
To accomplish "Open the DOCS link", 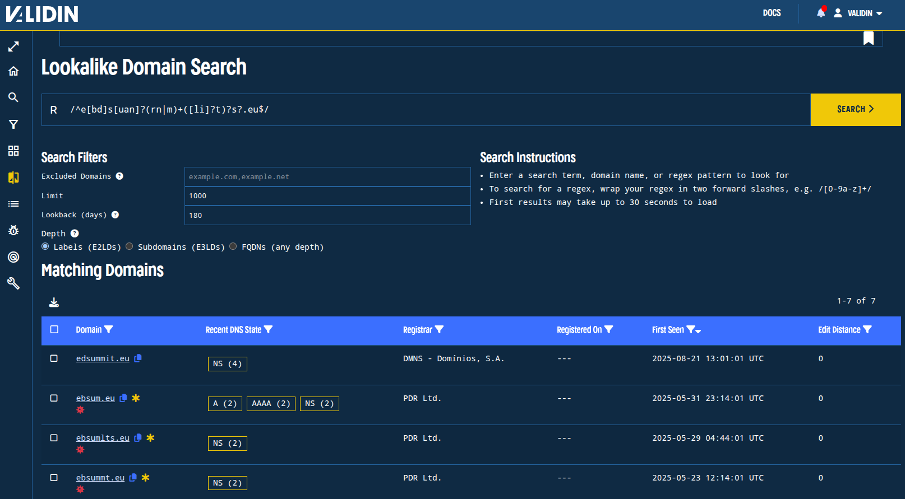I will [x=772, y=13].
